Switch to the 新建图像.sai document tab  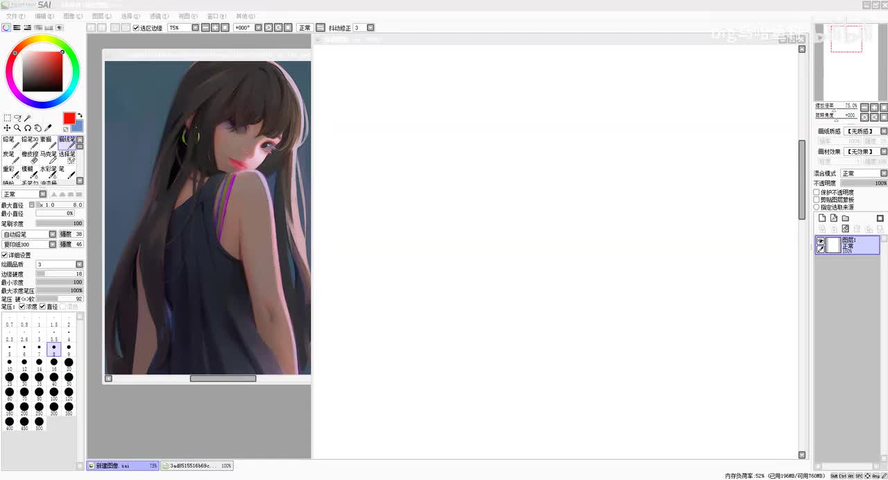point(123,466)
